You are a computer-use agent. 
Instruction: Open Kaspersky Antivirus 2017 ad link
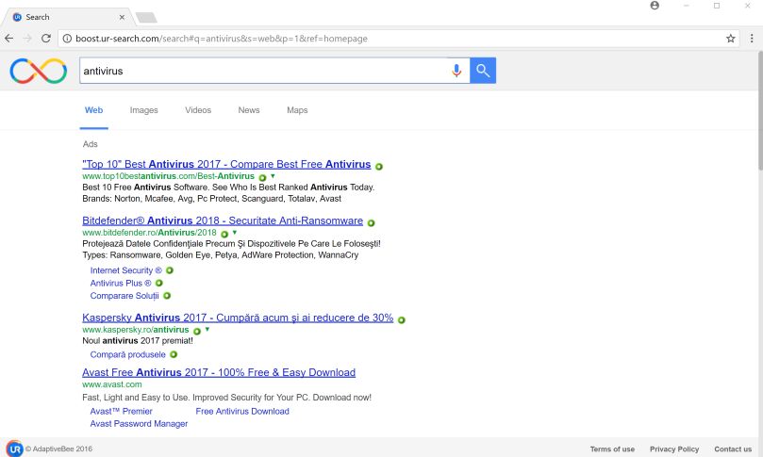point(238,318)
